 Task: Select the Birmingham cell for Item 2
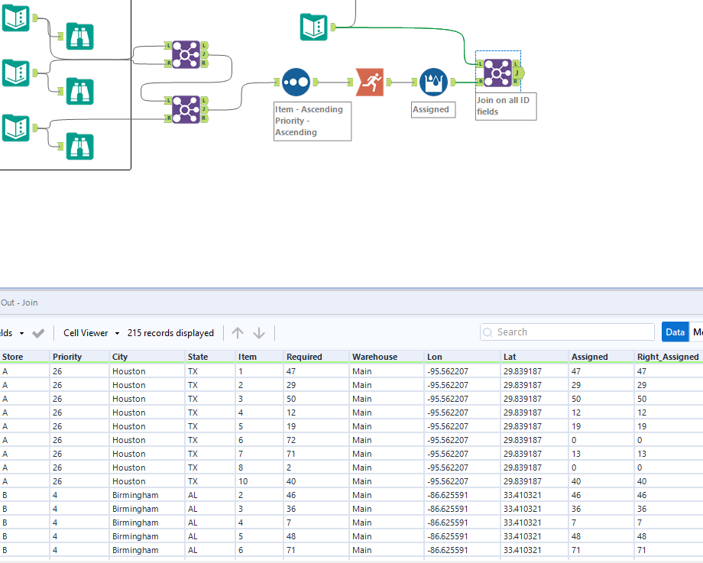click(x=135, y=495)
